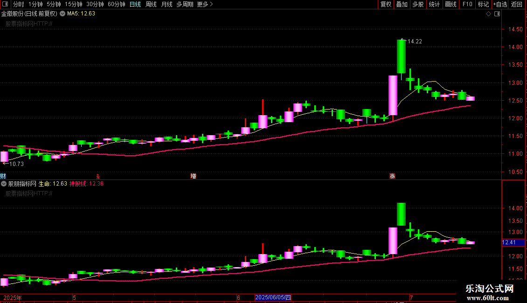Click the red S event marker
Image resolution: width=527 pixels, height=303 pixels.
pos(98,176)
